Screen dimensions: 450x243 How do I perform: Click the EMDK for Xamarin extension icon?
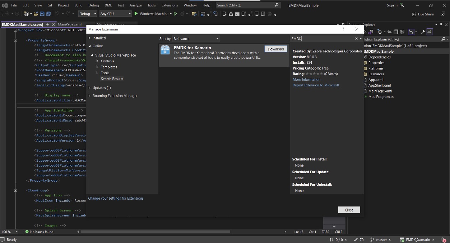(165, 50)
